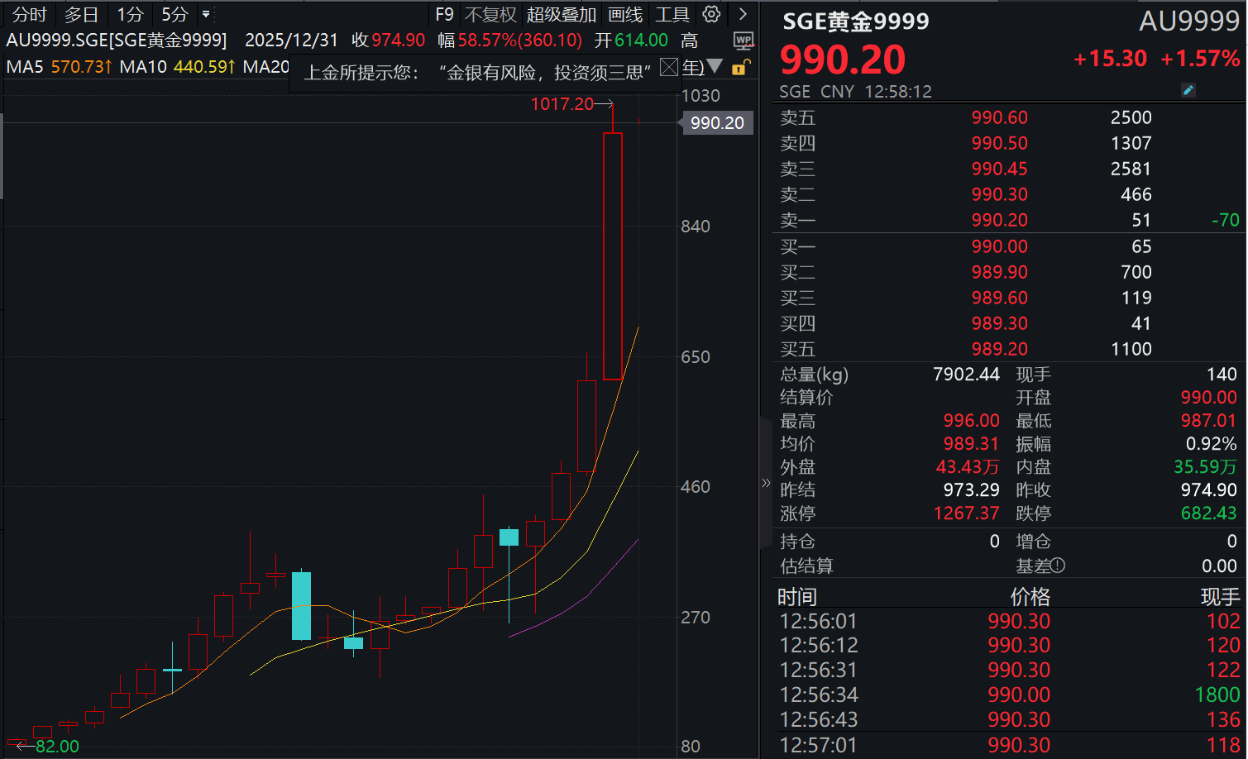The image size is (1248, 759).
Task: Click the left scroll arrow near 82.00
Action: point(18,745)
